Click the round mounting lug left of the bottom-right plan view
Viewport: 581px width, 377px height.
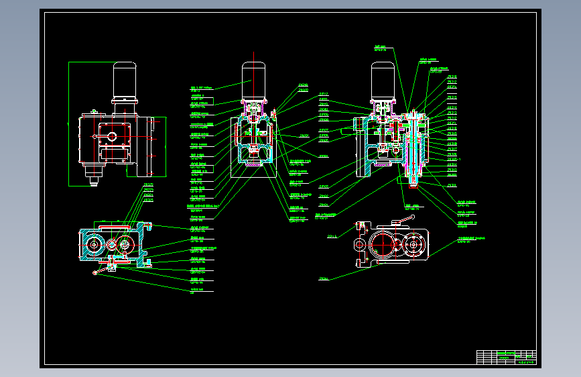(x=359, y=245)
